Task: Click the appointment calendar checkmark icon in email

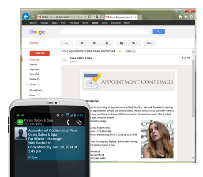Action: (92, 81)
